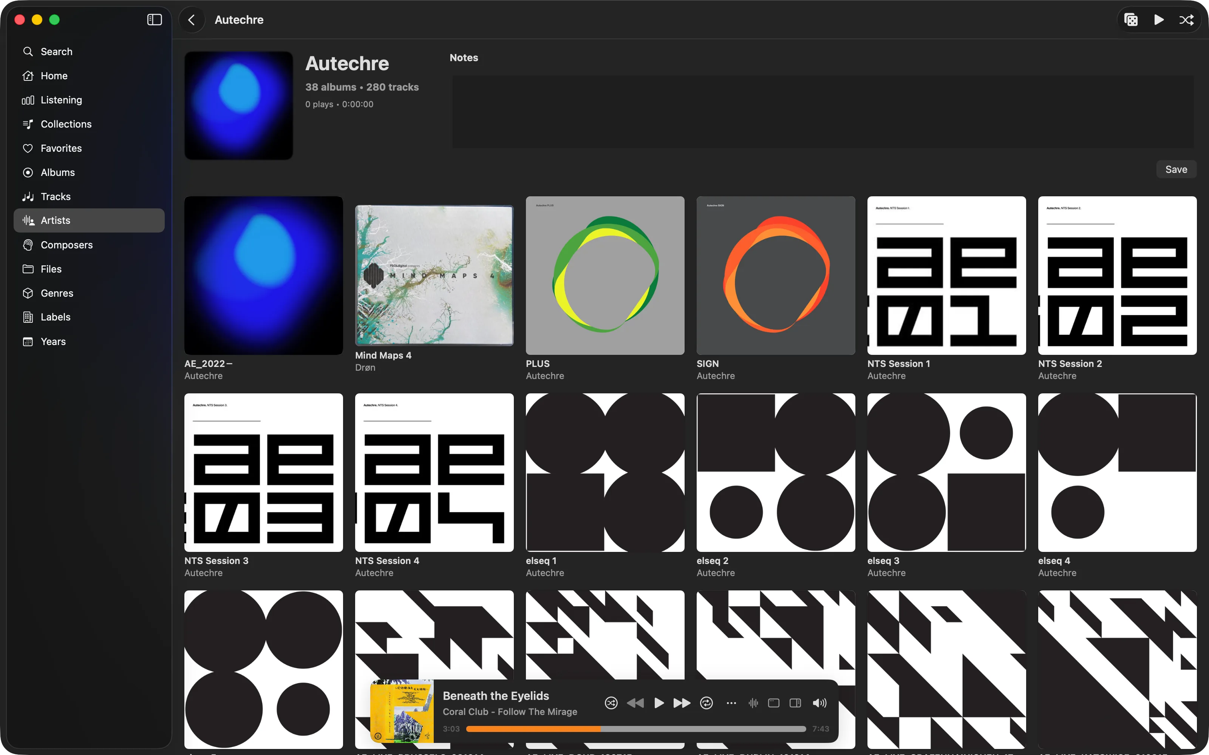Click the random album dice icon
The height and width of the screenshot is (755, 1209).
tap(1131, 20)
